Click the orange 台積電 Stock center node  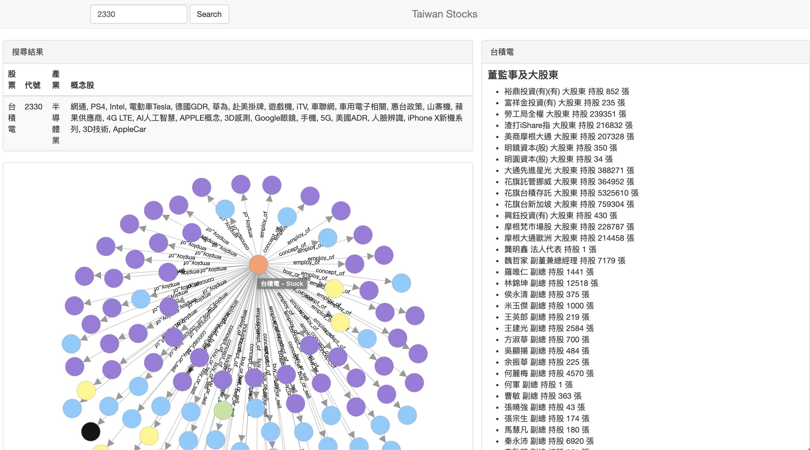pos(258,264)
